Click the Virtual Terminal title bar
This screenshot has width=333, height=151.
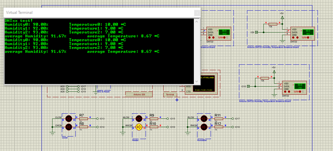pos(102,13)
